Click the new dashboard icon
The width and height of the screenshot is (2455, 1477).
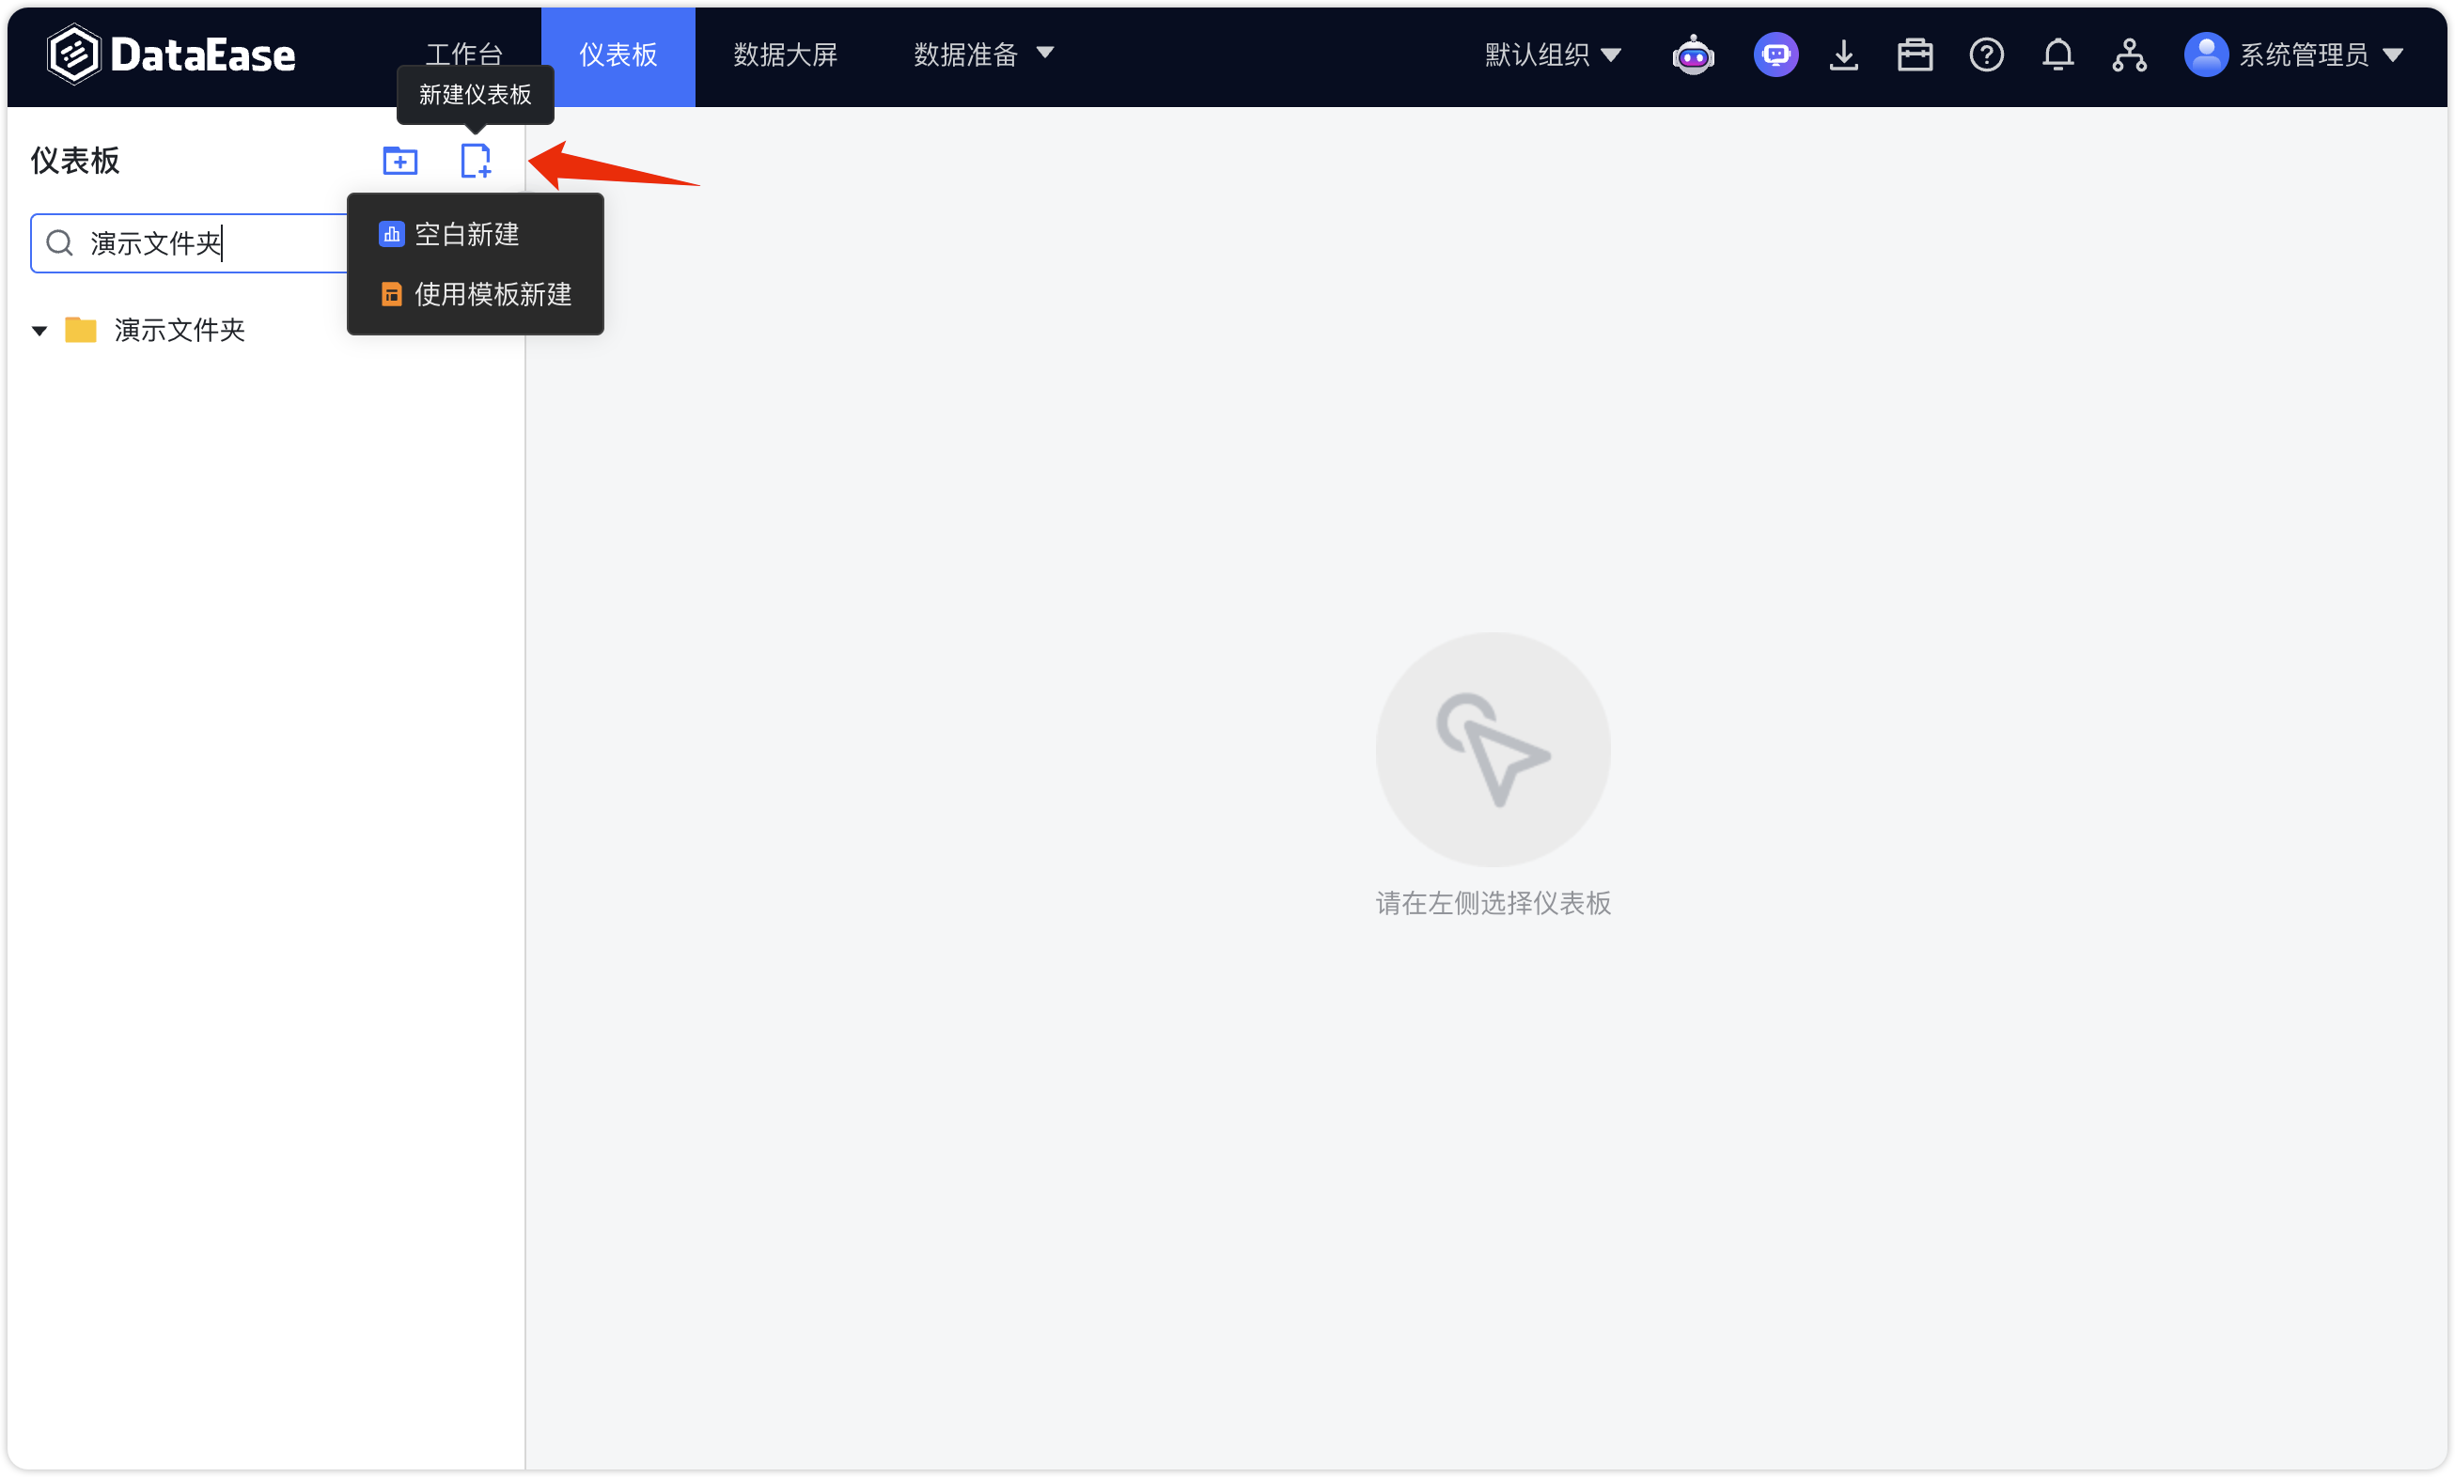point(476,161)
